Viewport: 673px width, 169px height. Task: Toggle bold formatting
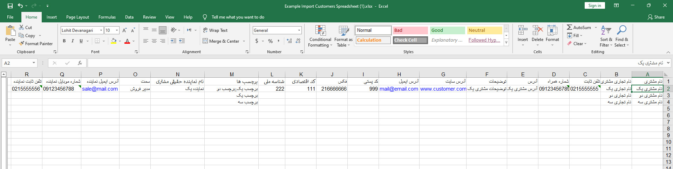coord(64,41)
